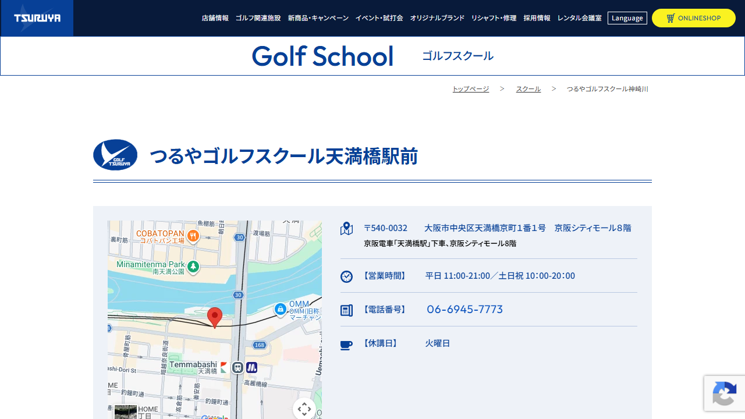Screen dimensions: 745x419
Task: Go to スクール breadcrumb link
Action: click(528, 89)
